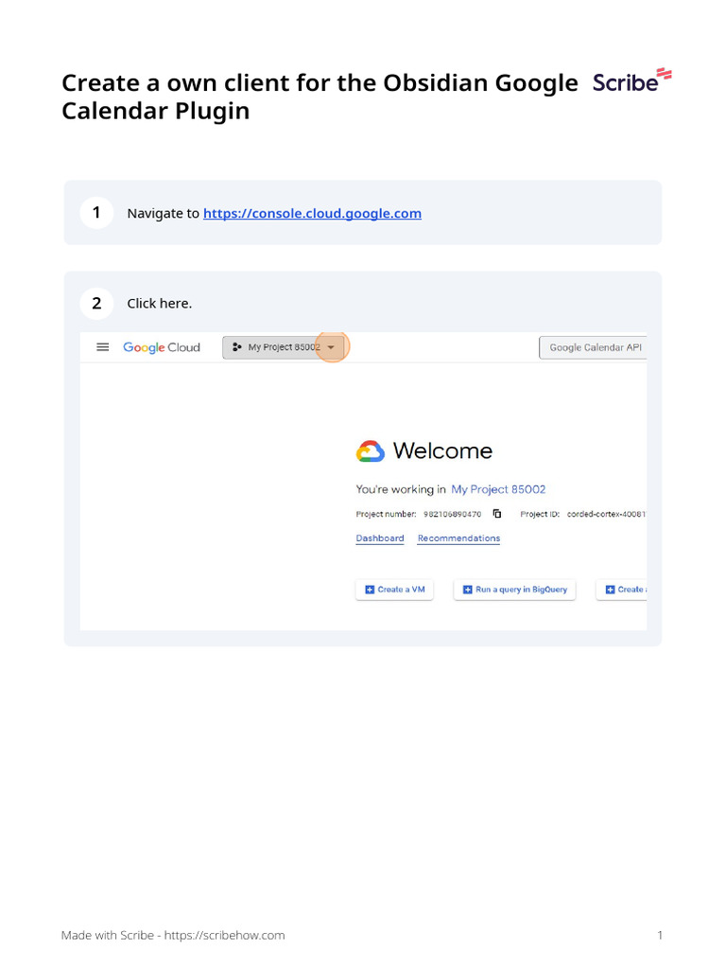Click the Google Cloud logo in header
726x969 pixels.
162,347
